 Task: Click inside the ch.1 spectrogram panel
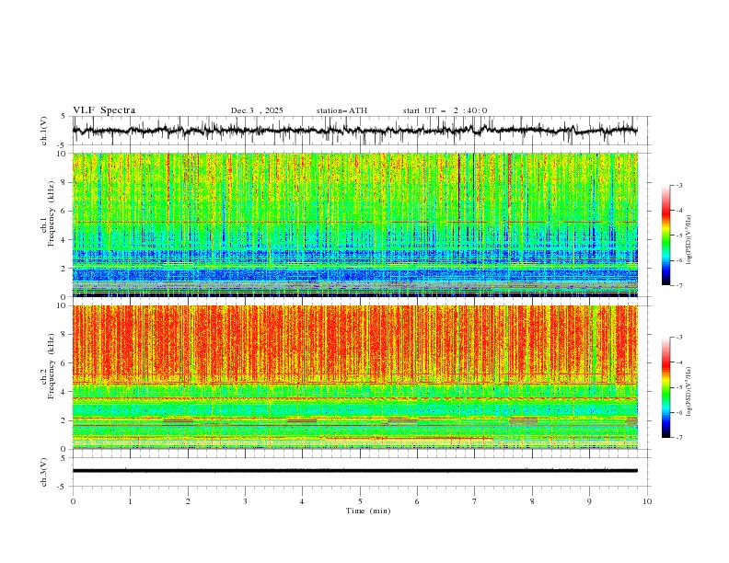click(x=354, y=224)
